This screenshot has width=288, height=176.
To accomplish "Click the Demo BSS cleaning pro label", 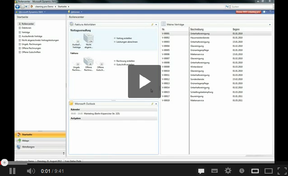I will tap(248, 12).
